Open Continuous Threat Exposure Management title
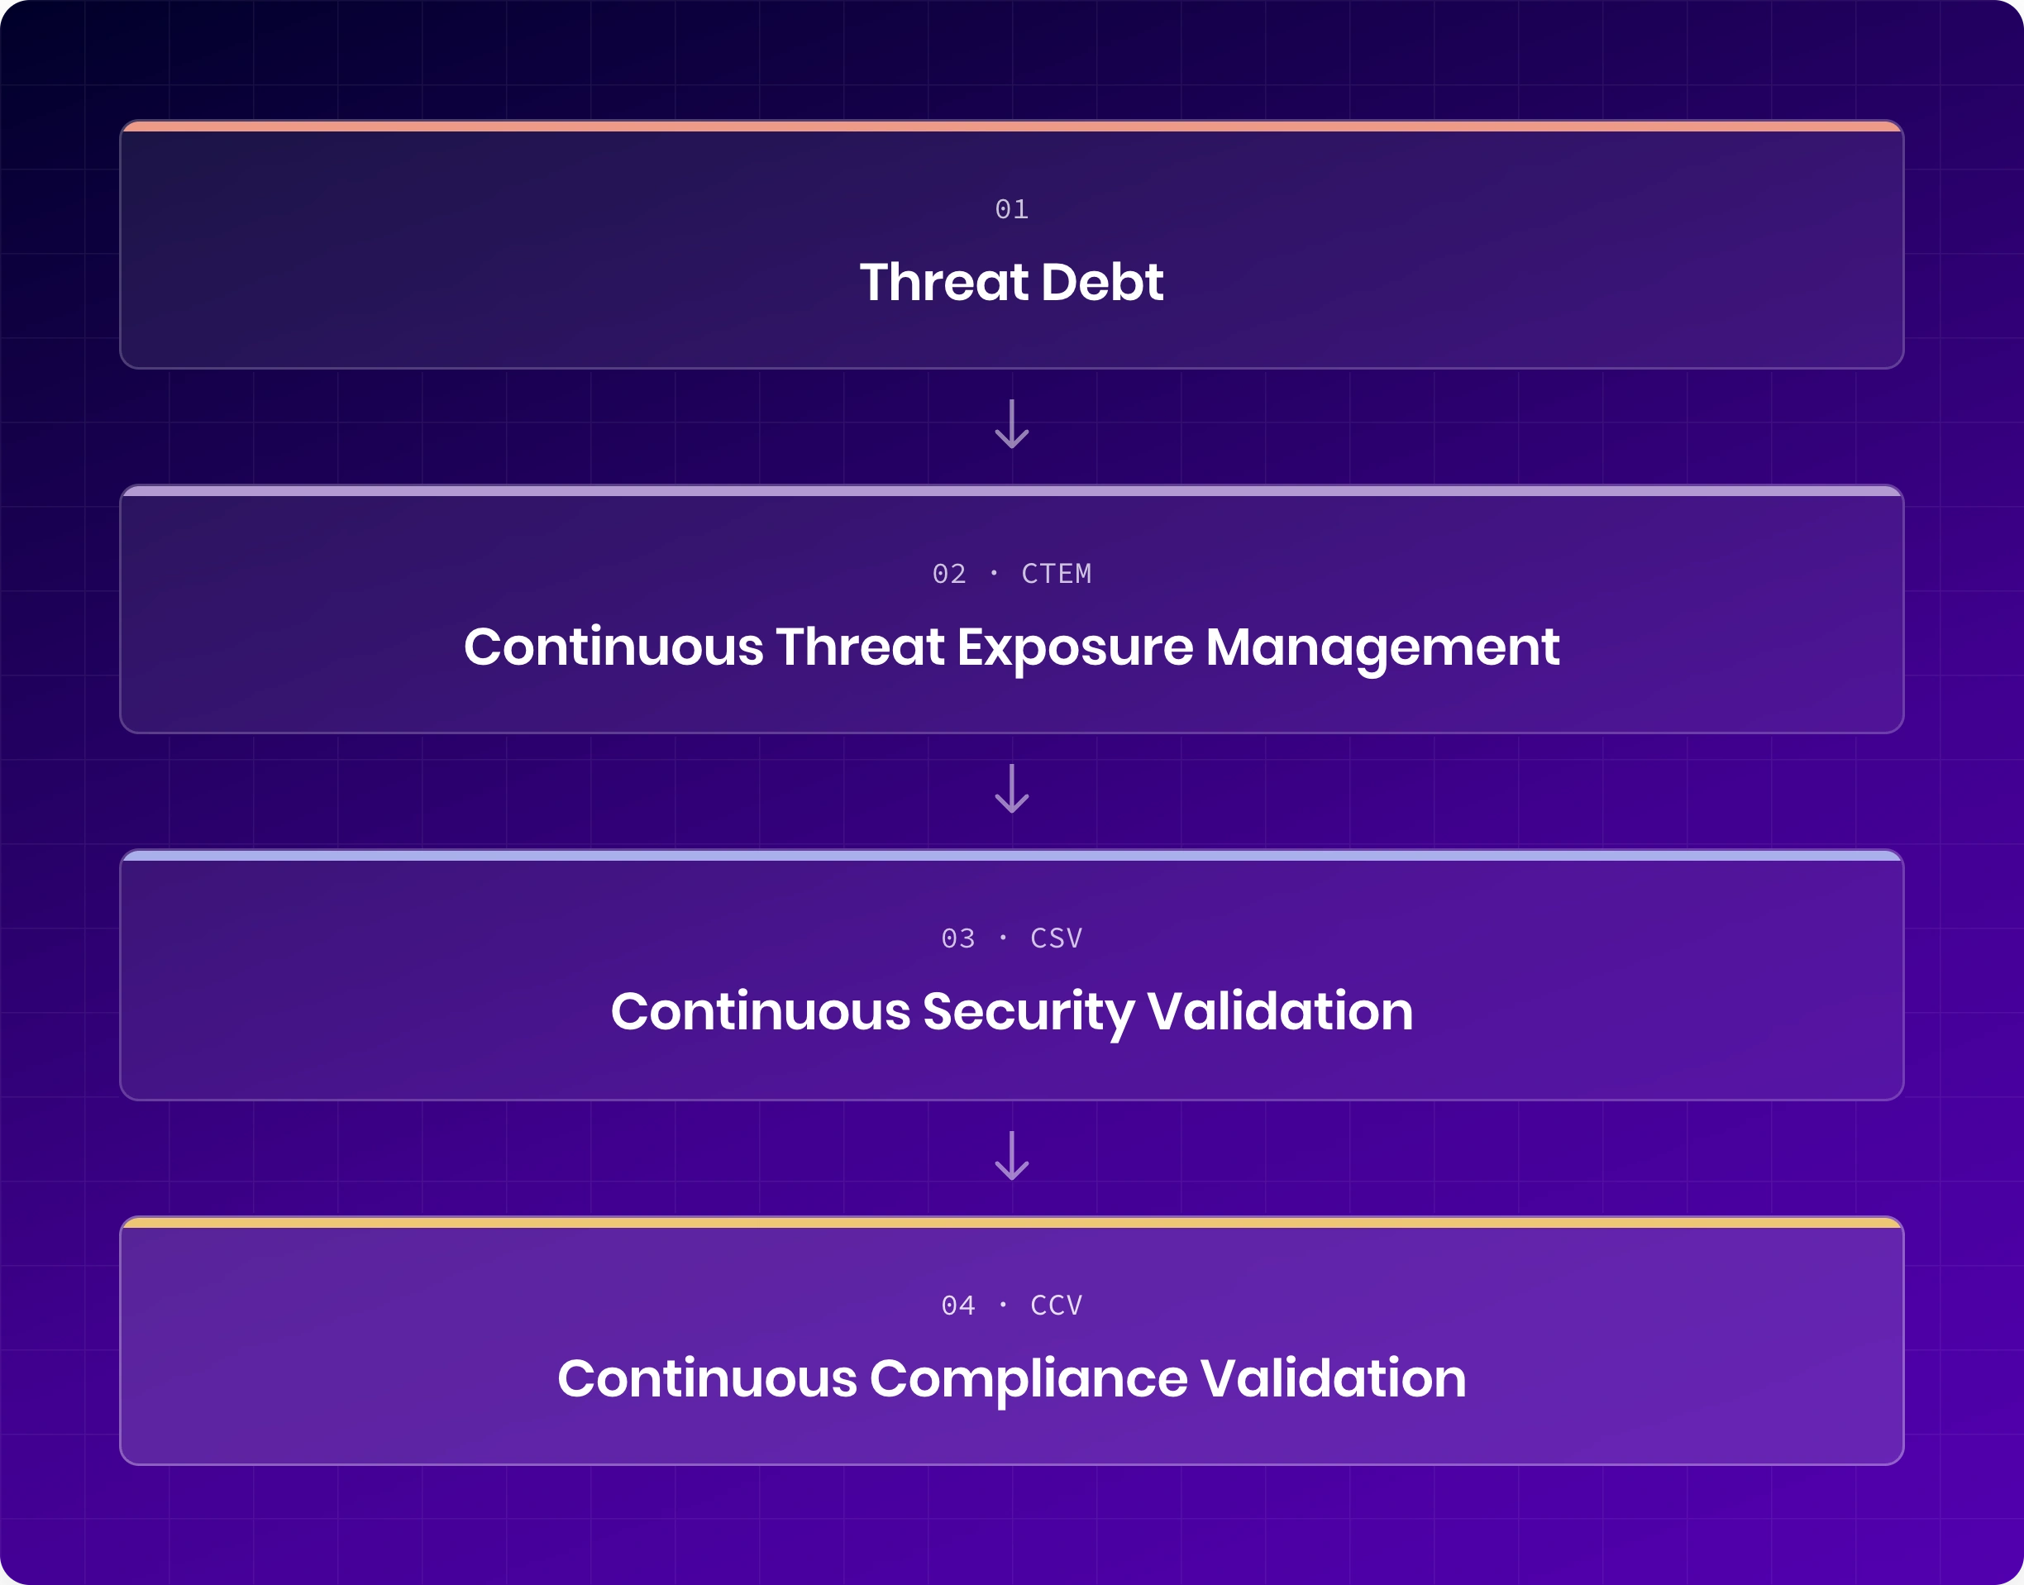This screenshot has height=1585, width=2024. pyautogui.click(x=1011, y=647)
